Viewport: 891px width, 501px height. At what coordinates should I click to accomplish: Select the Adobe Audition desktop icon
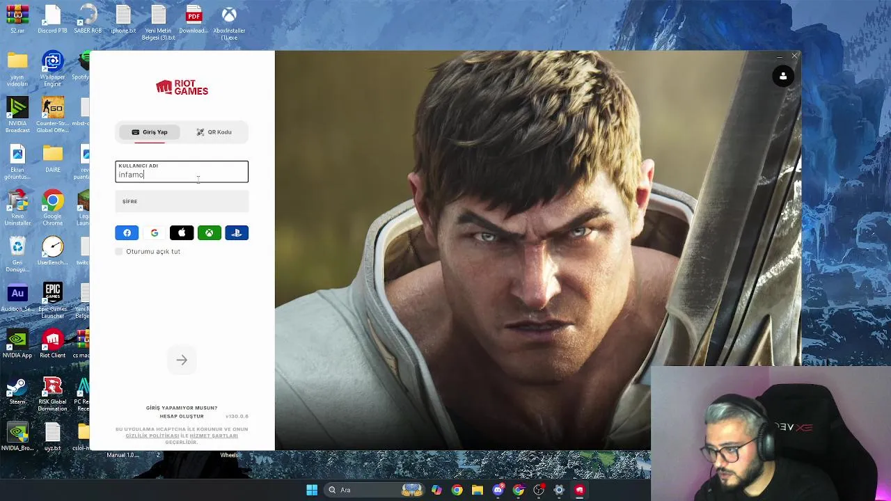(17, 298)
